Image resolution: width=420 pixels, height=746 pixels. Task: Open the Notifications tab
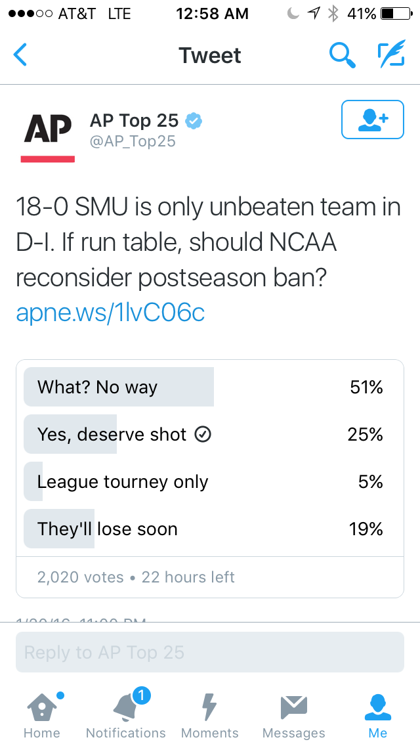[x=125, y=715]
